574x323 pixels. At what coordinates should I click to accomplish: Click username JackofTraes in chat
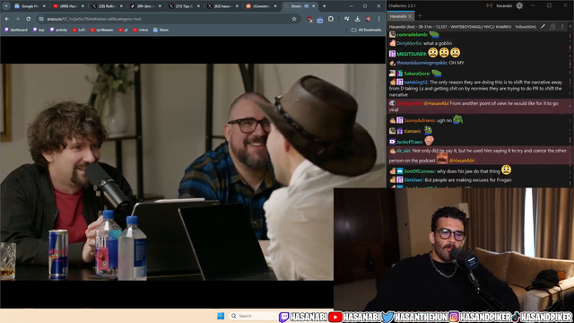click(410, 142)
